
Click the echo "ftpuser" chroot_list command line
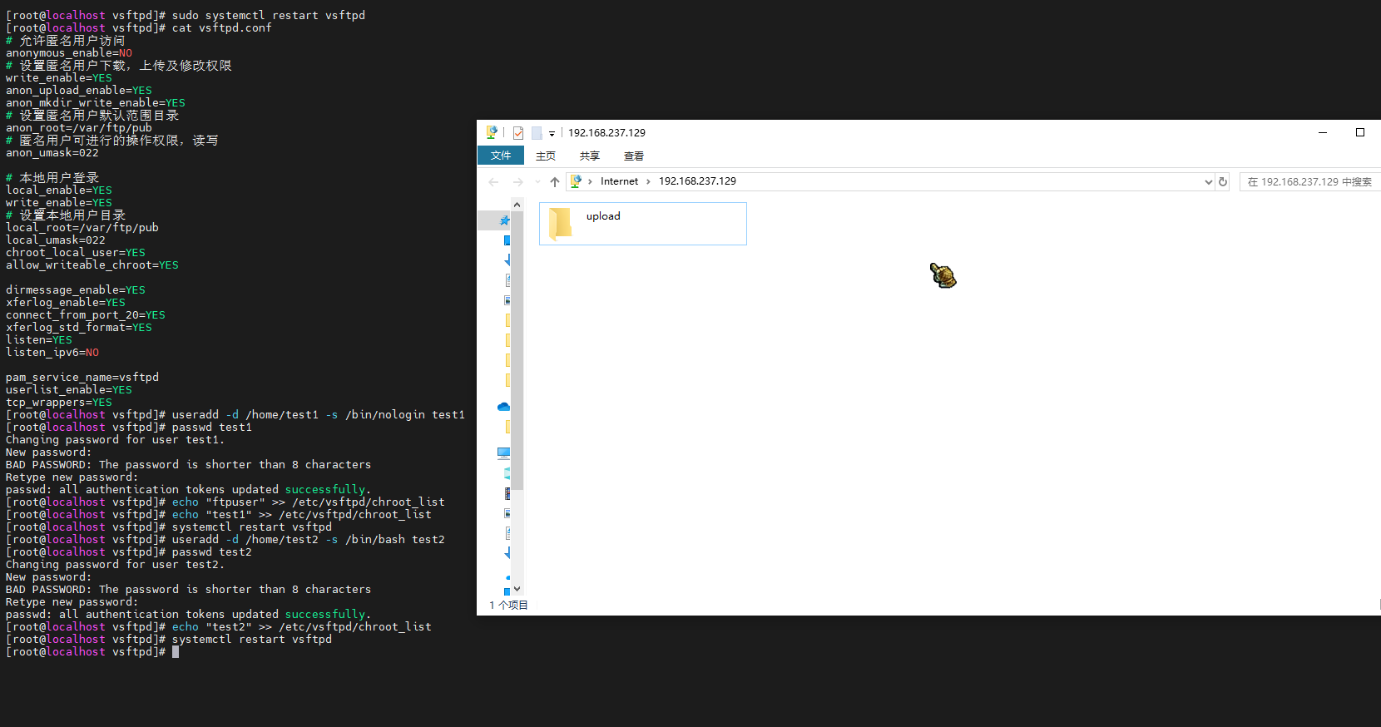[225, 502]
